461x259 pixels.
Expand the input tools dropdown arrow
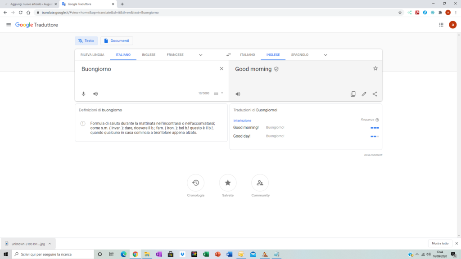coord(222,93)
